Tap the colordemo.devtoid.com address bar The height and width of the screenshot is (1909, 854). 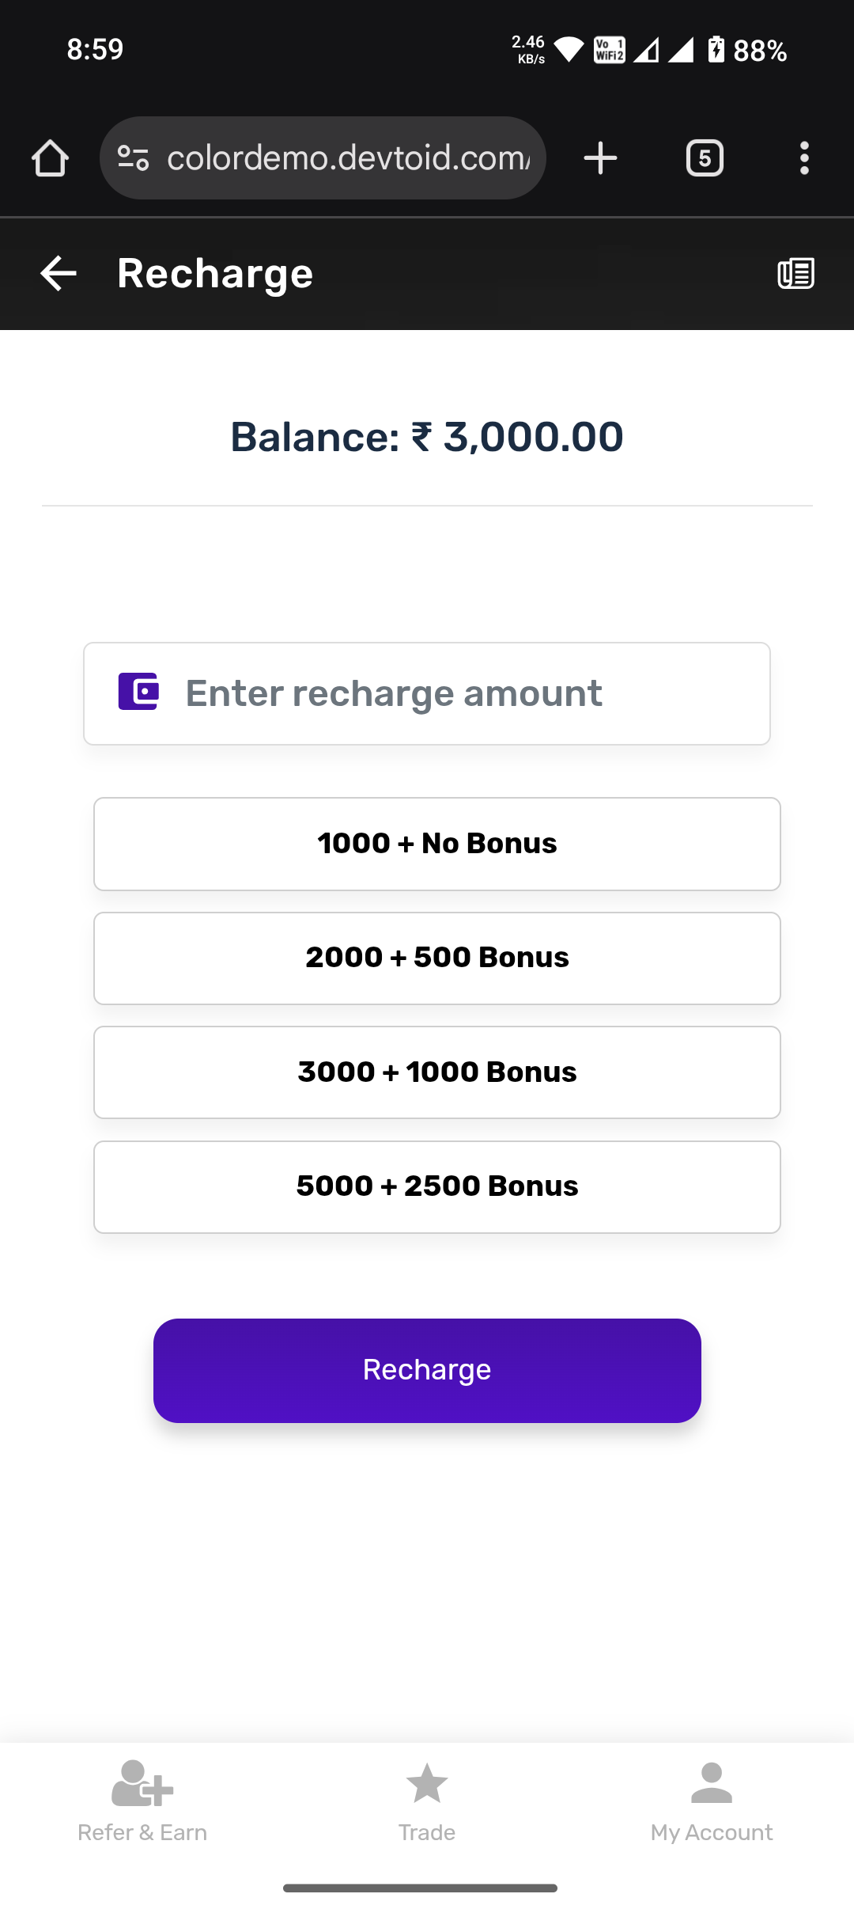tap(348, 158)
